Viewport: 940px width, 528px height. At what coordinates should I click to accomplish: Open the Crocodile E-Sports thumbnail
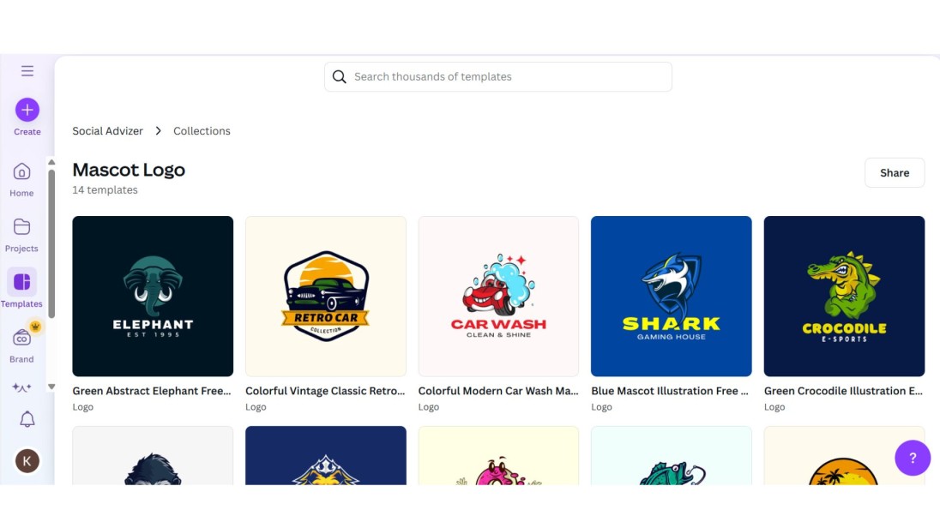[x=844, y=296]
